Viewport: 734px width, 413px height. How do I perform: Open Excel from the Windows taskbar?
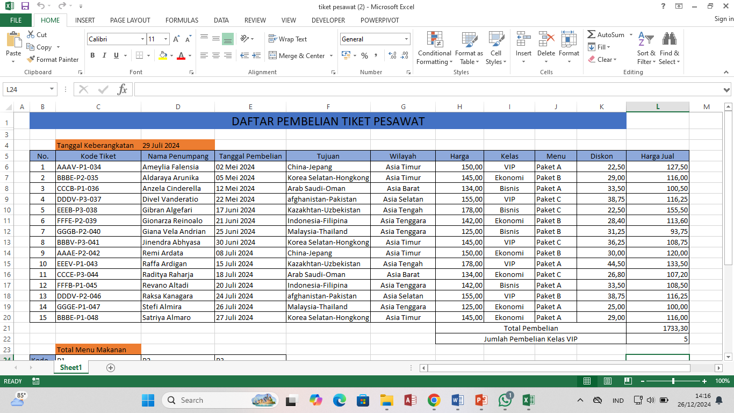528,400
